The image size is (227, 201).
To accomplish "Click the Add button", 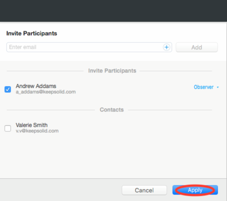I will [x=197, y=47].
